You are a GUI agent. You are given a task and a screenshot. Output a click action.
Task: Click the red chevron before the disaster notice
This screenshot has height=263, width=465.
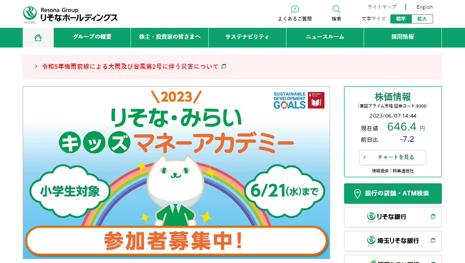click(36, 66)
